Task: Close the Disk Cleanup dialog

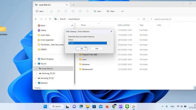Action: [111, 31]
